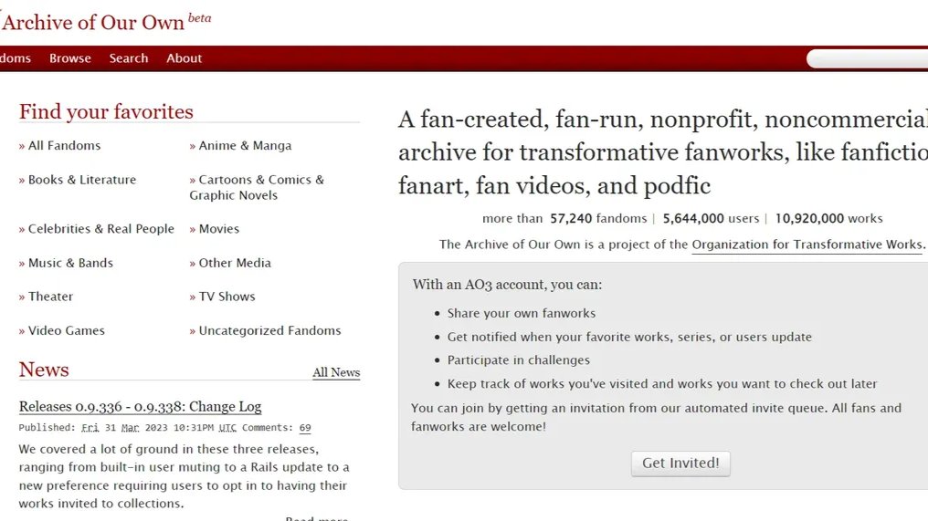Click the site search input field

(868, 59)
